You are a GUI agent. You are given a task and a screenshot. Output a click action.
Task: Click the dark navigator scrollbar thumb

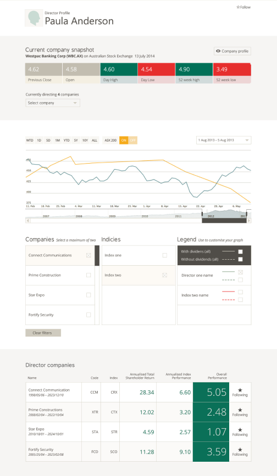[224, 221]
